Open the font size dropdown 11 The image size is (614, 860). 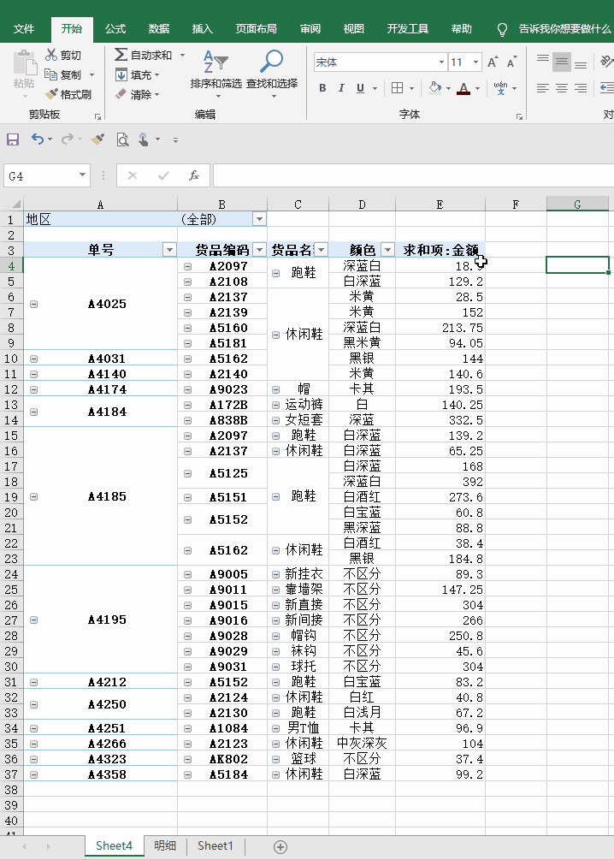(x=475, y=62)
